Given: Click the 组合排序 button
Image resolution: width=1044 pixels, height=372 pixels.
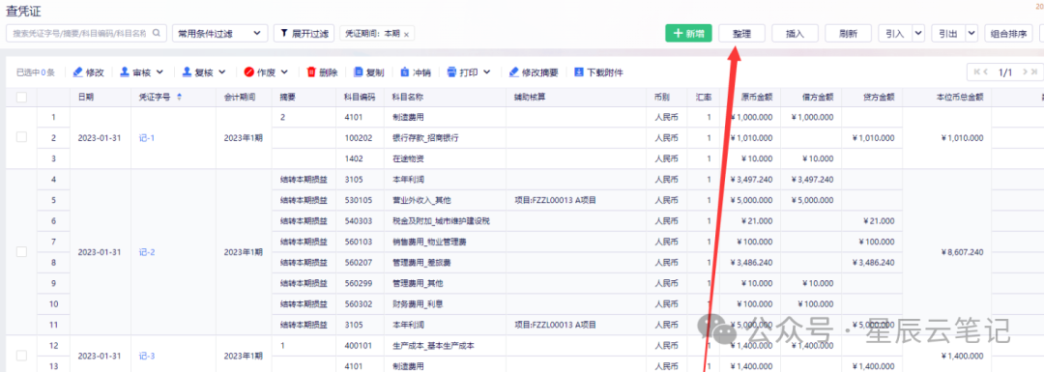Looking at the screenshot, I should coord(1008,33).
